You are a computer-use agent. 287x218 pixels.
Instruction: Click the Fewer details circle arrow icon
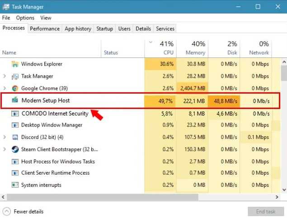tap(7, 212)
